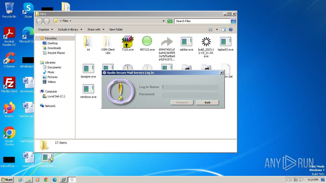This screenshot has height=183, width=326.
Task: Click the Forward navigation button
Action: tap(46, 21)
